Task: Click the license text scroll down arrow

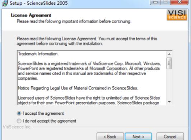Action: coord(169,102)
